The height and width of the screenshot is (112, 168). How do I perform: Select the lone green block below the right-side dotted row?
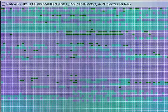pyautogui.click(x=120, y=87)
